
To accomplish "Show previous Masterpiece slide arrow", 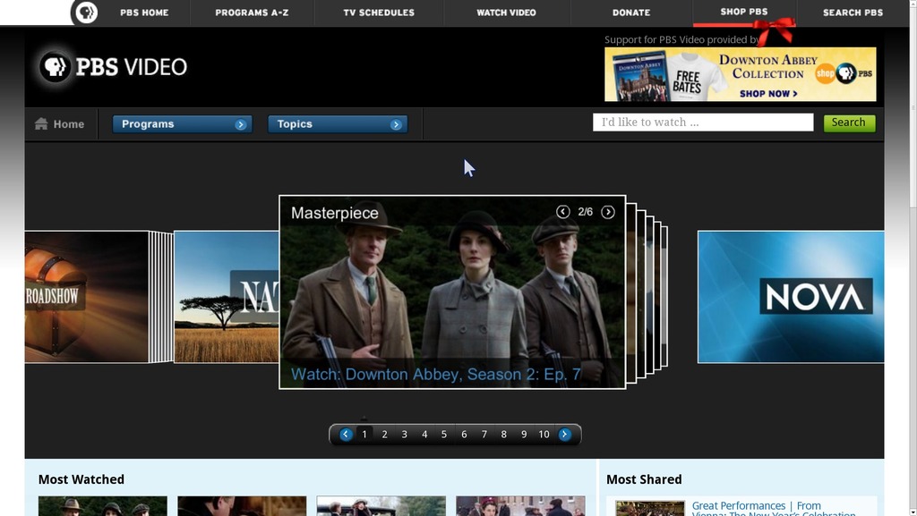I will tap(562, 212).
